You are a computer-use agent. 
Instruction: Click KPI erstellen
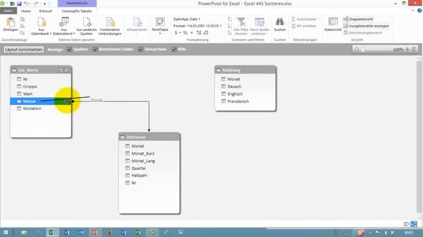(x=304, y=26)
